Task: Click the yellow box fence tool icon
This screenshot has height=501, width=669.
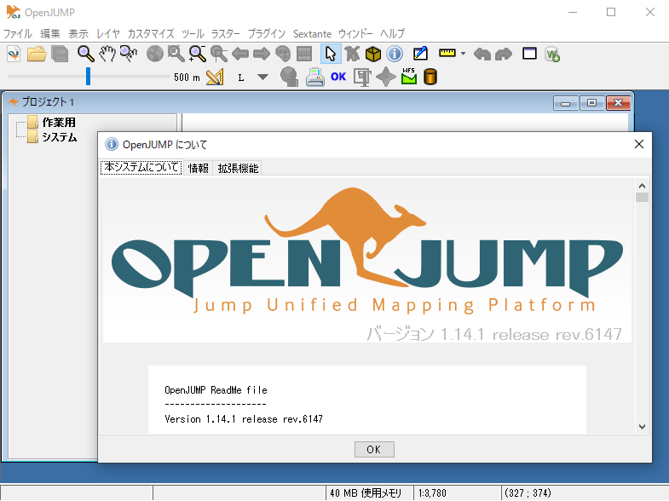Action: pos(373,55)
